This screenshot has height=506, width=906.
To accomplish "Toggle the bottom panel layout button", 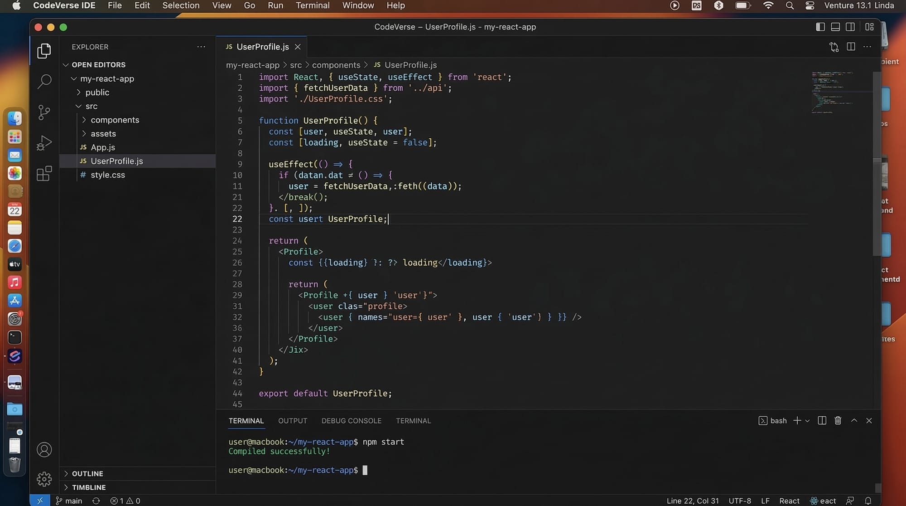I will (x=835, y=27).
